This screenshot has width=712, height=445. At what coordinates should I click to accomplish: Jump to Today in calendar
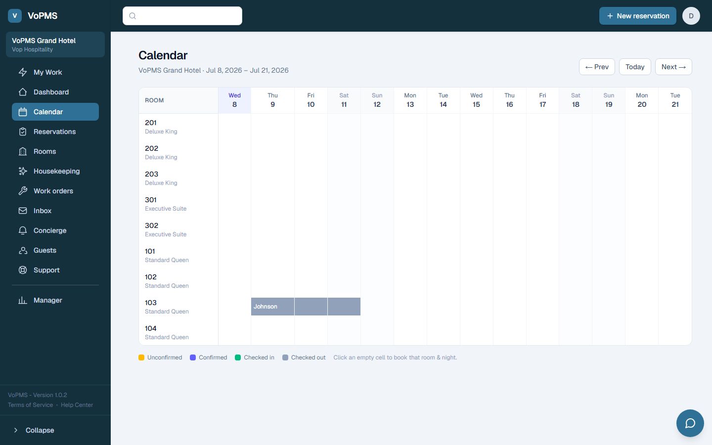point(635,67)
